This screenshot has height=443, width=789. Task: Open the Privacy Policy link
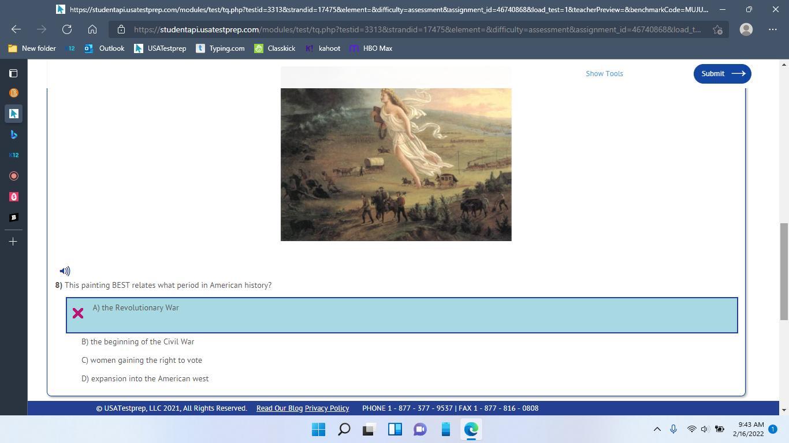pos(327,408)
